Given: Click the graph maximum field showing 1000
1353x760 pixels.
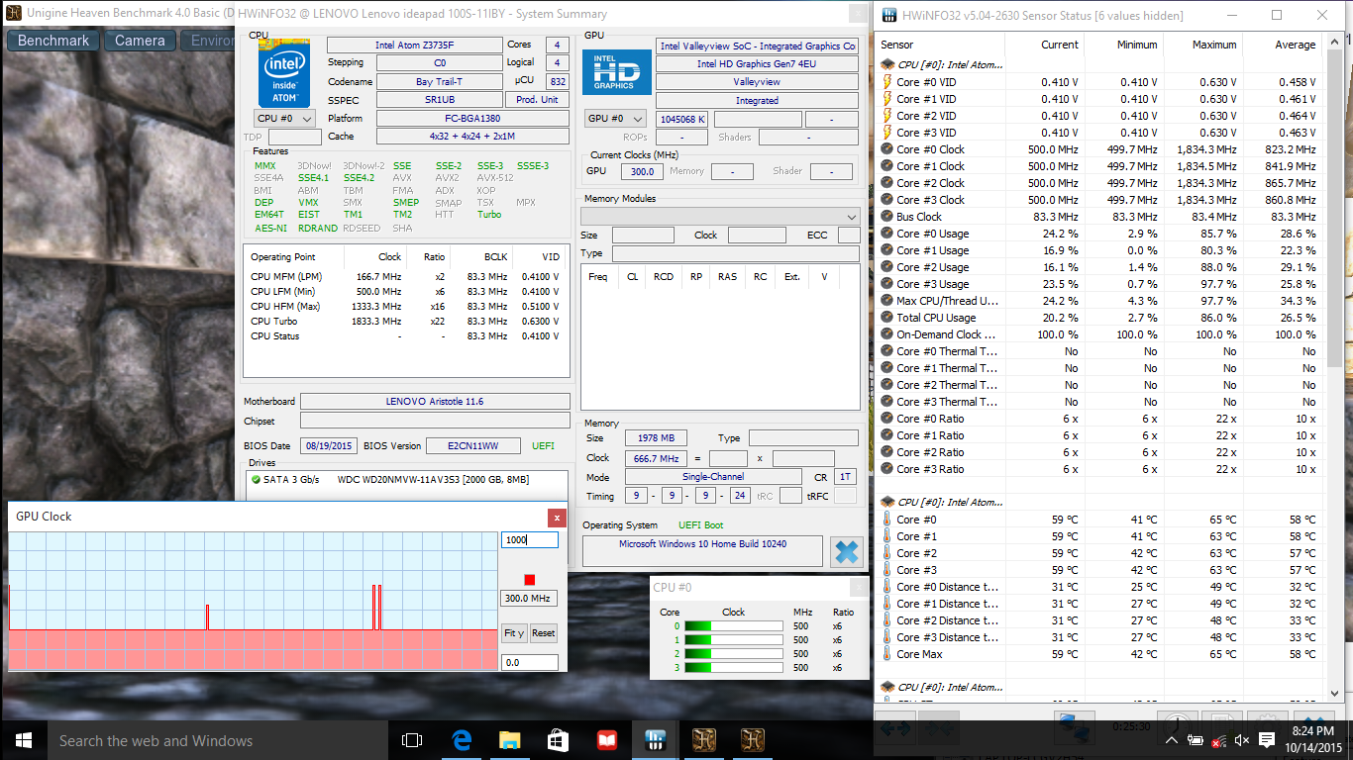Looking at the screenshot, I should coord(530,540).
